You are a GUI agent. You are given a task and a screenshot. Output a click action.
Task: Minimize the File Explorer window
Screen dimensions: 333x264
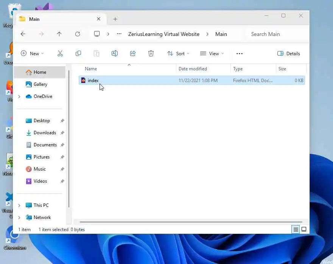266,16
